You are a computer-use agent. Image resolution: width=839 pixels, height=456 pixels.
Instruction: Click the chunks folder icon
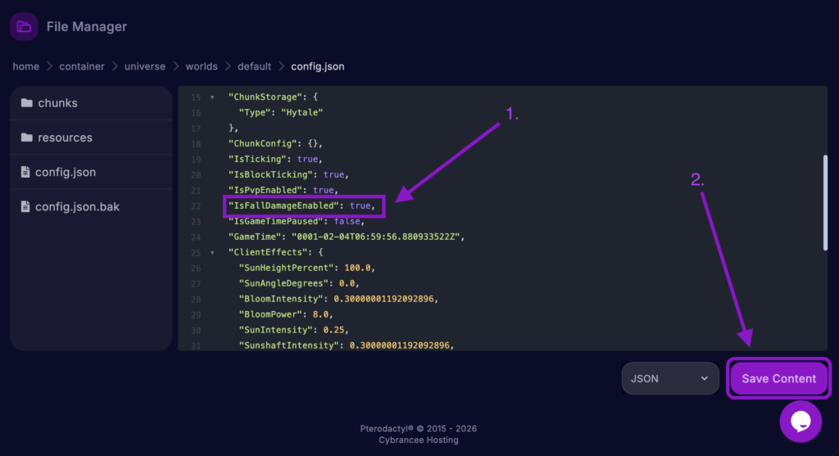pos(27,103)
